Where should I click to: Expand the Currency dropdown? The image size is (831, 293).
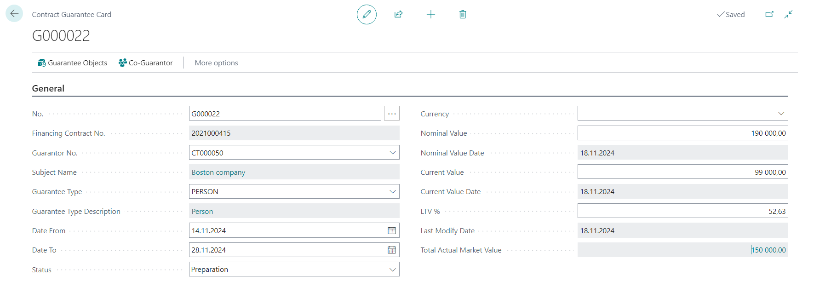(781, 114)
